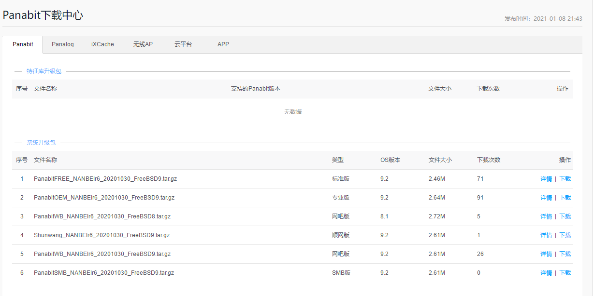Click 下载 for PanabitSMB_NANBEIr6 package
This screenshot has width=594, height=296.
pos(565,273)
